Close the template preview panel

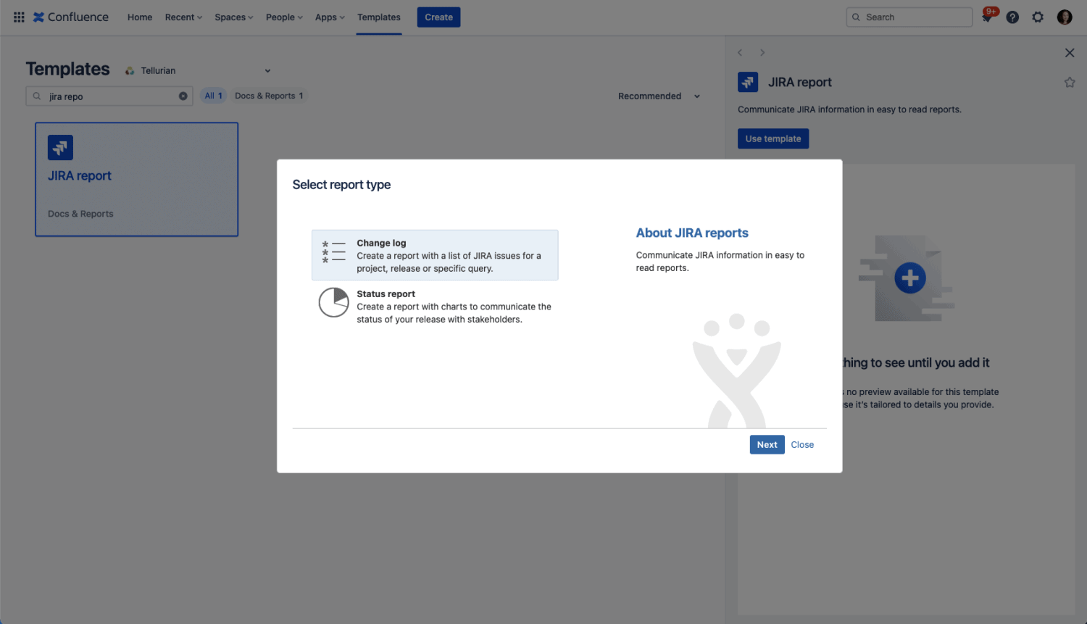tap(1069, 53)
